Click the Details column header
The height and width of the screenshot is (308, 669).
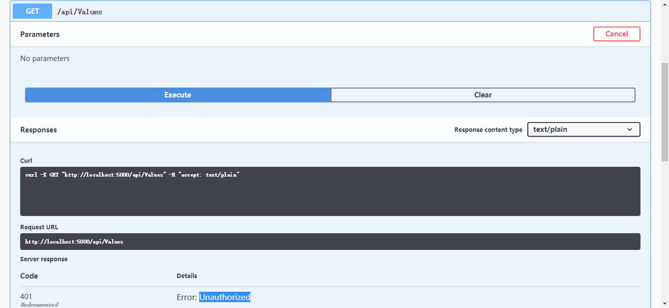(x=187, y=276)
